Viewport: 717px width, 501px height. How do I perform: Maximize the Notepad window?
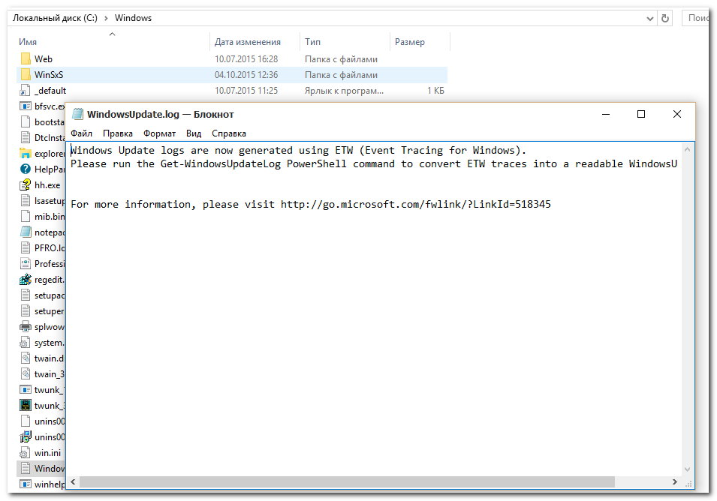[641, 114]
